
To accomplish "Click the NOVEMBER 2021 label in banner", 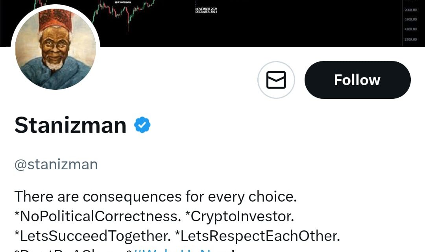I will coord(206,9).
